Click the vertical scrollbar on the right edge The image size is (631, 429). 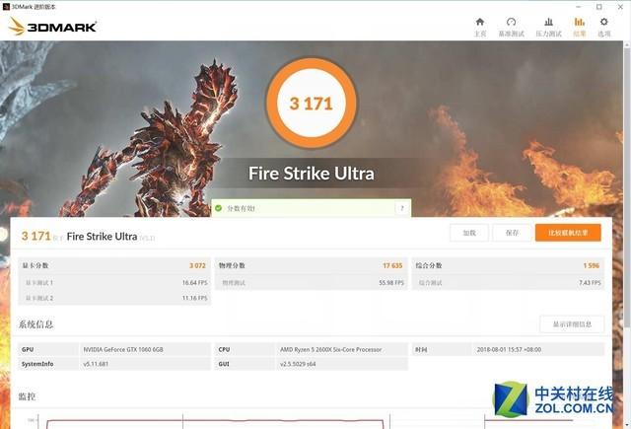[x=627, y=185]
